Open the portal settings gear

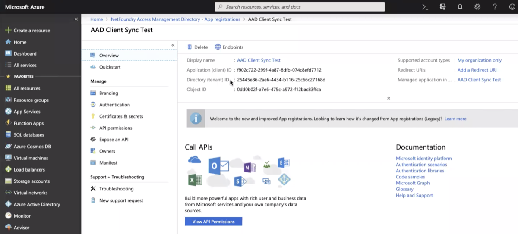point(477,7)
